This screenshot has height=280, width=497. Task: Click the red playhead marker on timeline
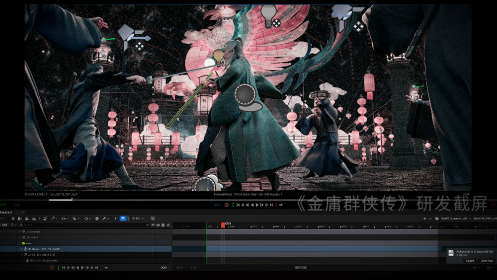223,225
